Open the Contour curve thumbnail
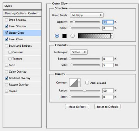 74,82
